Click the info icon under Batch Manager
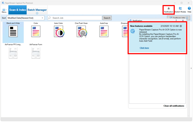 pos(37,13)
